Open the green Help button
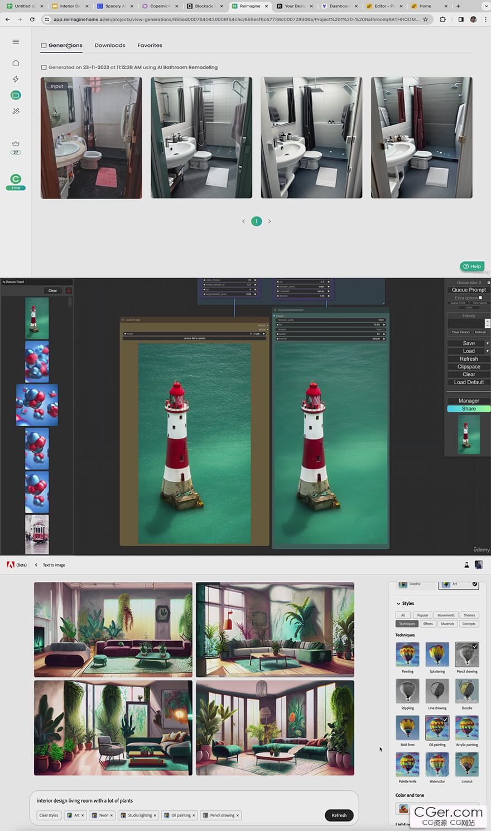Screen dimensions: 491x831 (x=472, y=266)
